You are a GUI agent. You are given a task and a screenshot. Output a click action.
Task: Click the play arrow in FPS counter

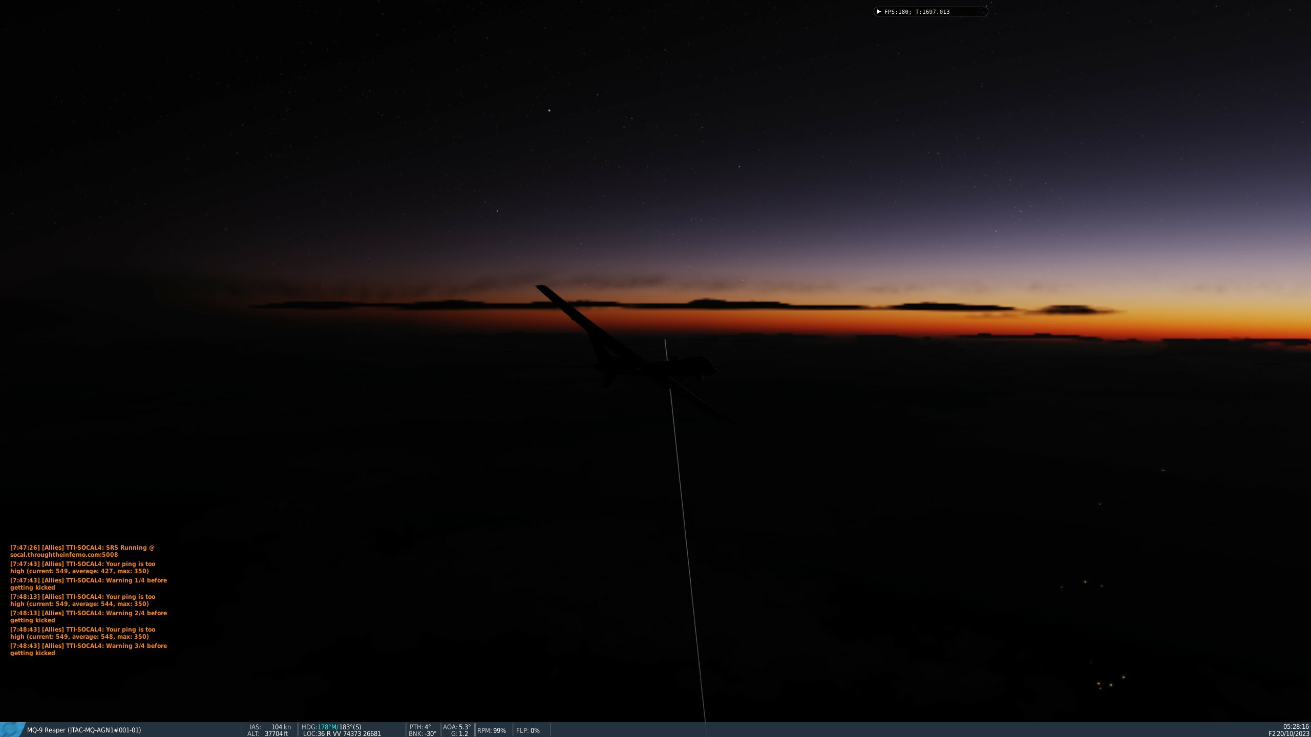879,11
